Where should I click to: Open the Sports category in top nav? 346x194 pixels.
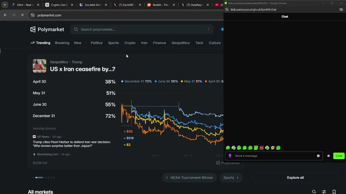pos(113,43)
